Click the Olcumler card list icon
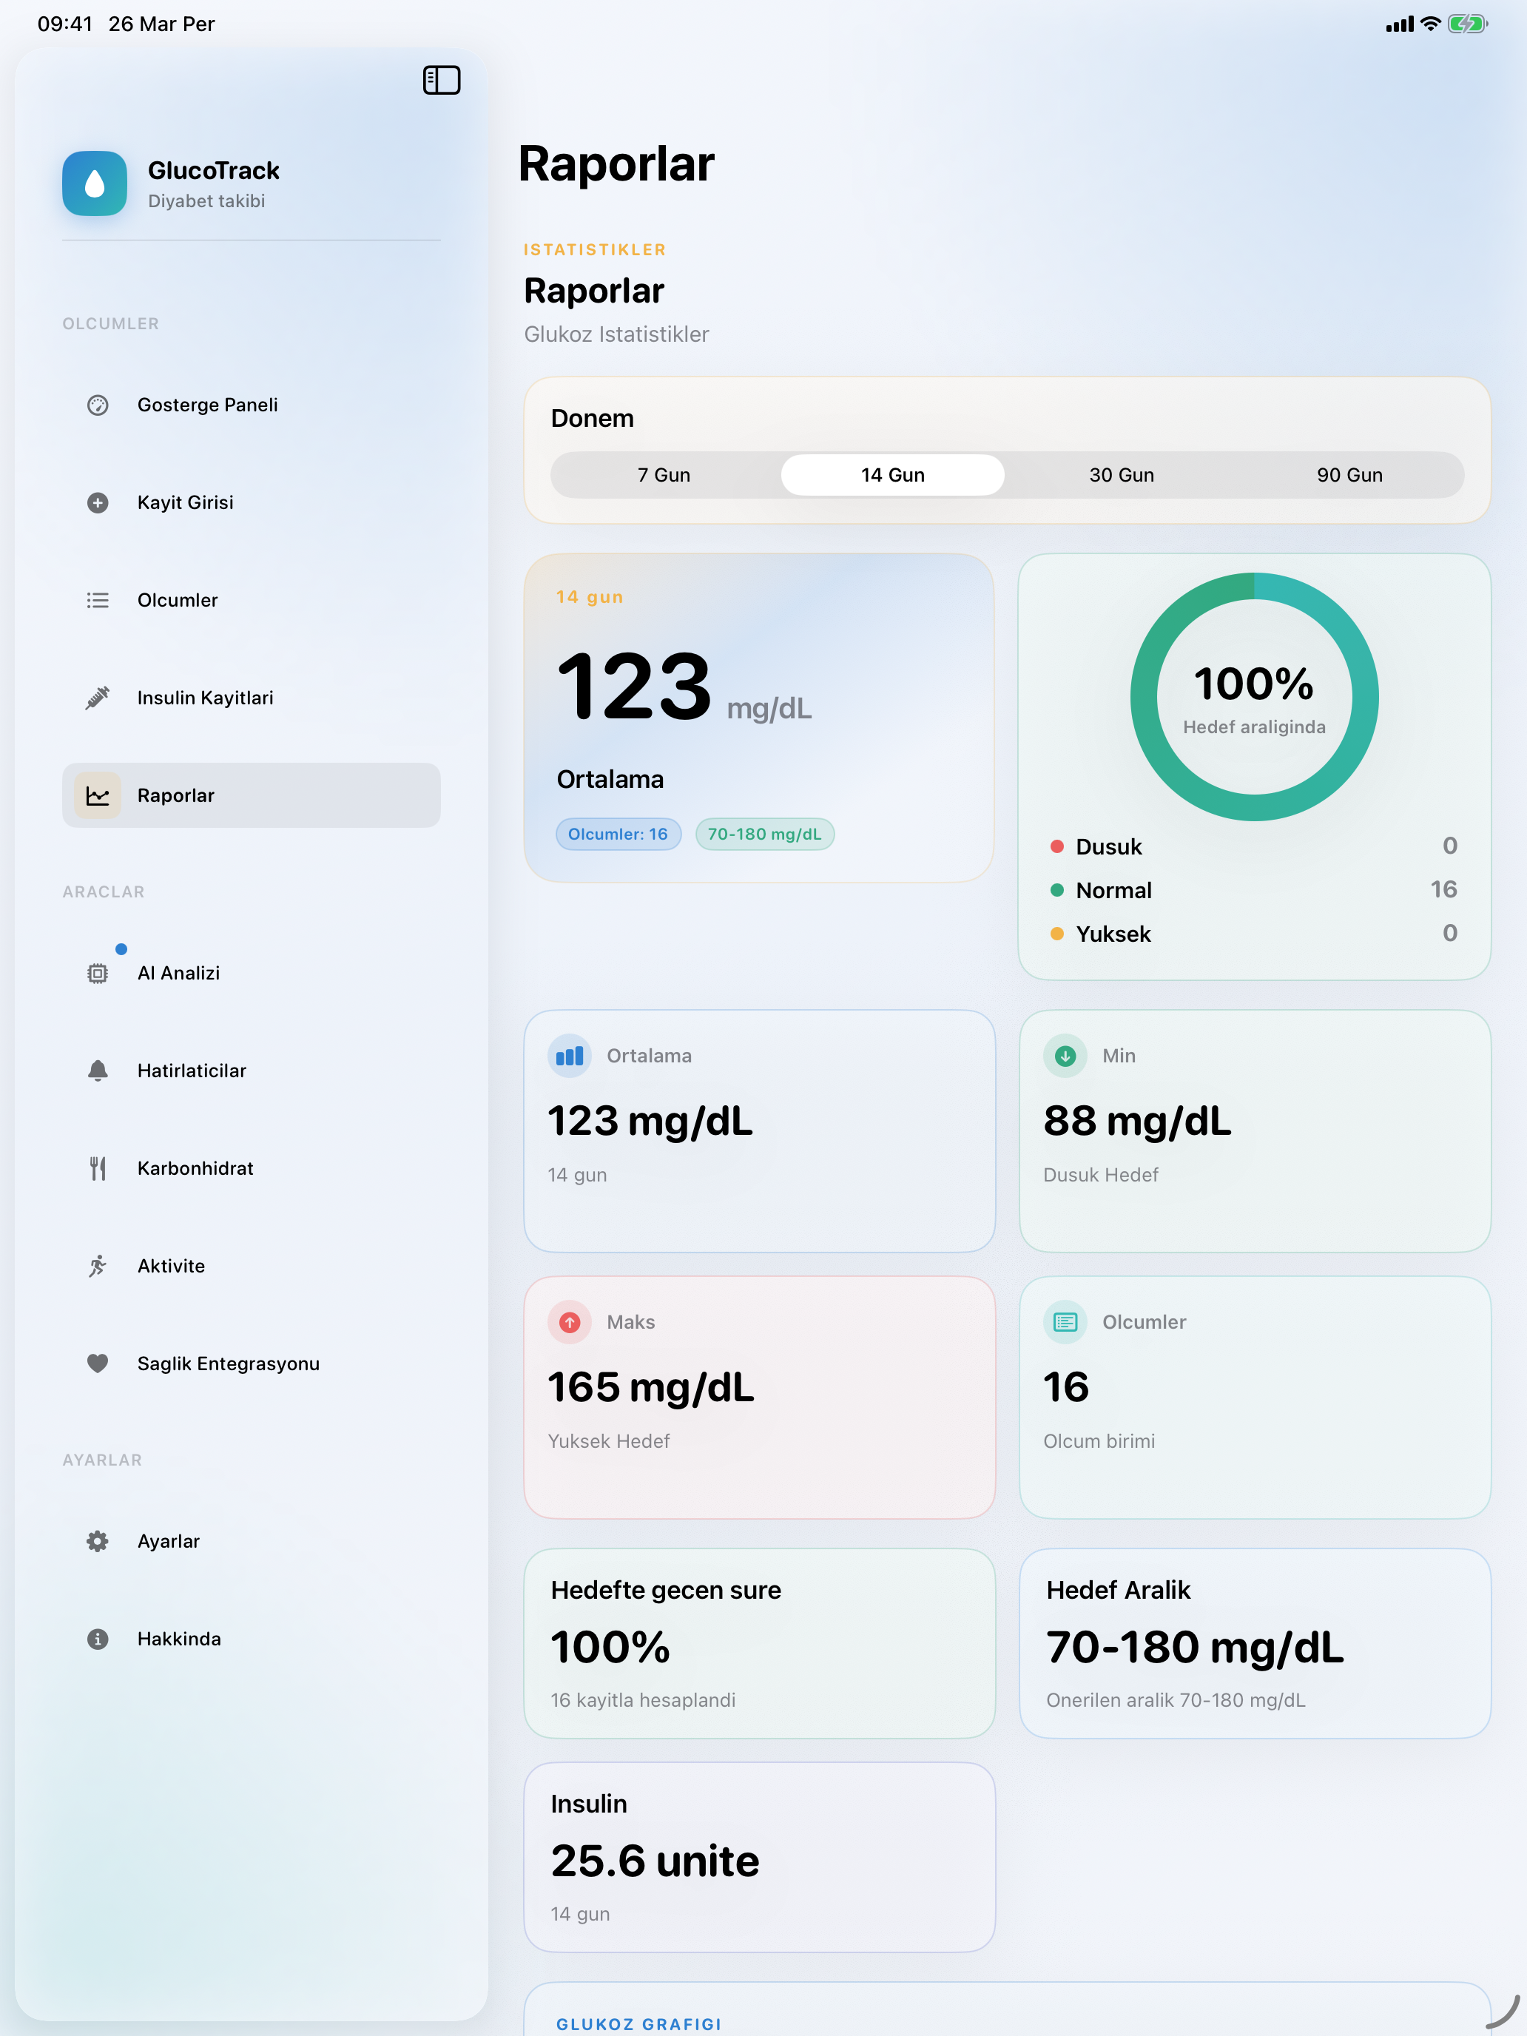Screen dimensions: 1527x2036 coord(1065,1322)
